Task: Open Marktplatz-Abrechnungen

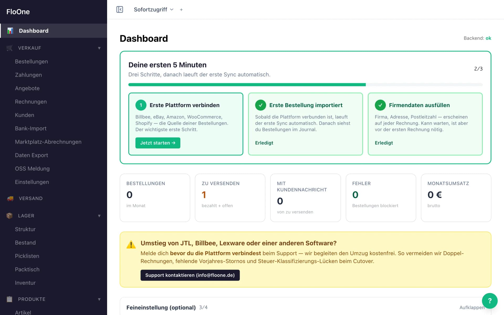Action: [x=48, y=142]
